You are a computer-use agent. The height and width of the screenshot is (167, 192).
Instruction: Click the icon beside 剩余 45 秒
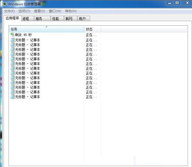12,35
